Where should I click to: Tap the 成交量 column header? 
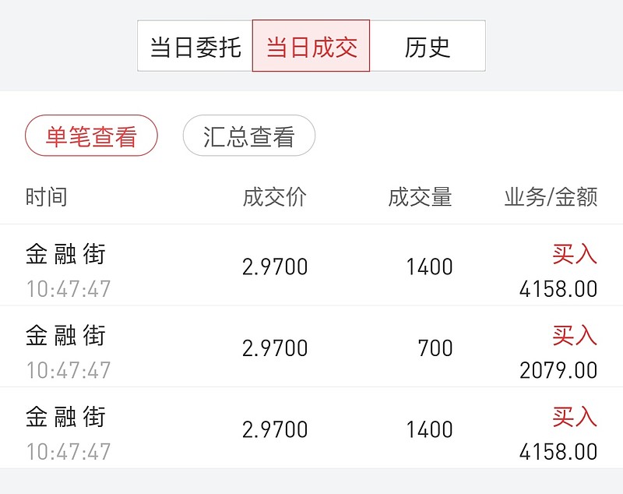420,197
